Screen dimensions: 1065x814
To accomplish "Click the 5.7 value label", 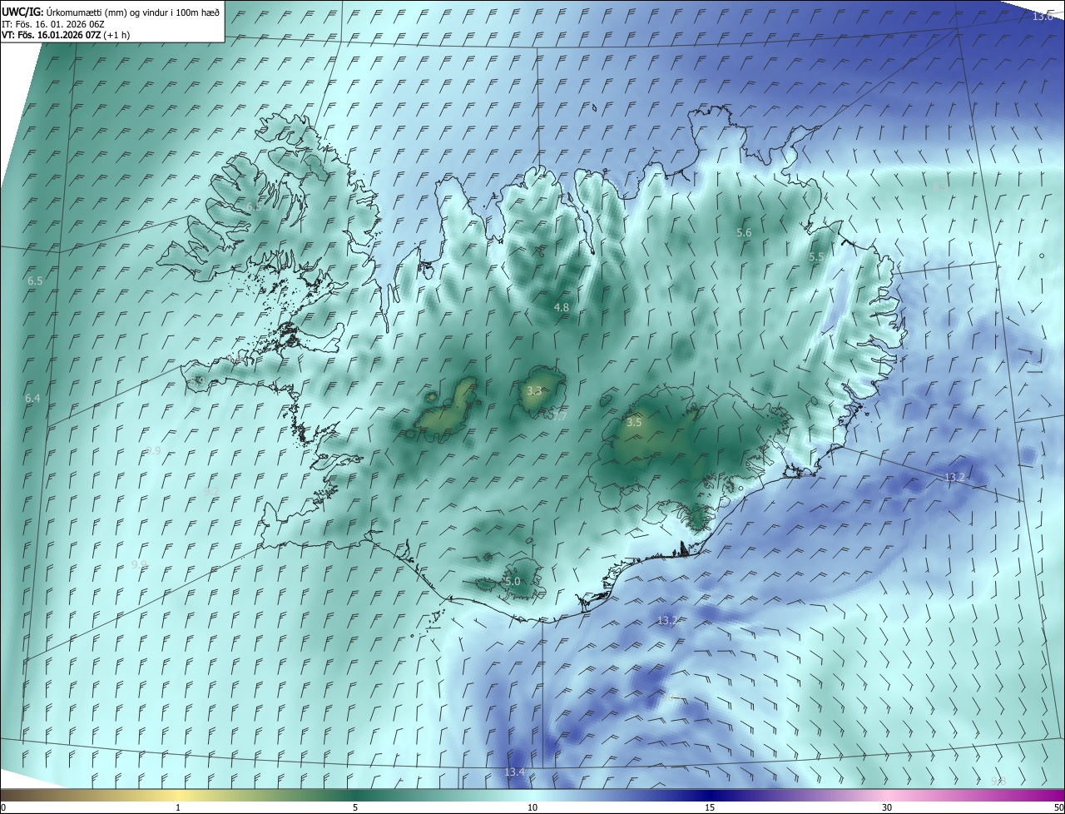I will pos(559,416).
